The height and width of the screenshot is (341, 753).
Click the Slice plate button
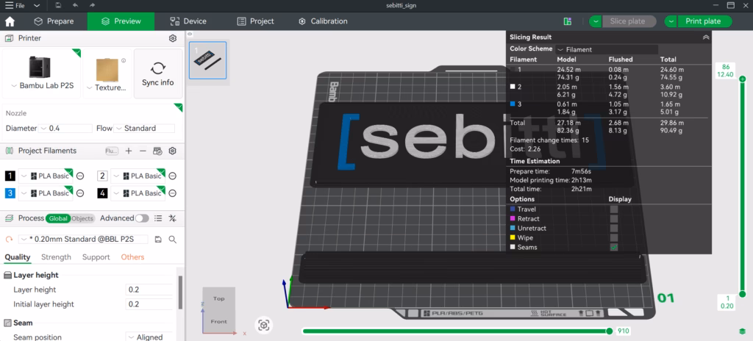pos(628,21)
